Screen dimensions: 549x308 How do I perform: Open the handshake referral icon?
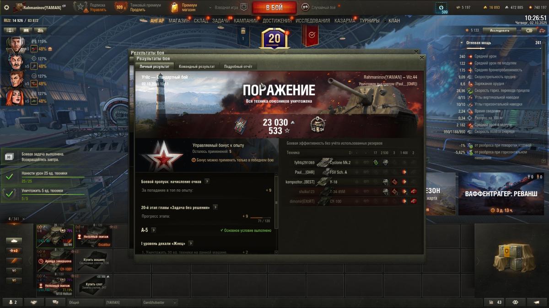click(34, 302)
